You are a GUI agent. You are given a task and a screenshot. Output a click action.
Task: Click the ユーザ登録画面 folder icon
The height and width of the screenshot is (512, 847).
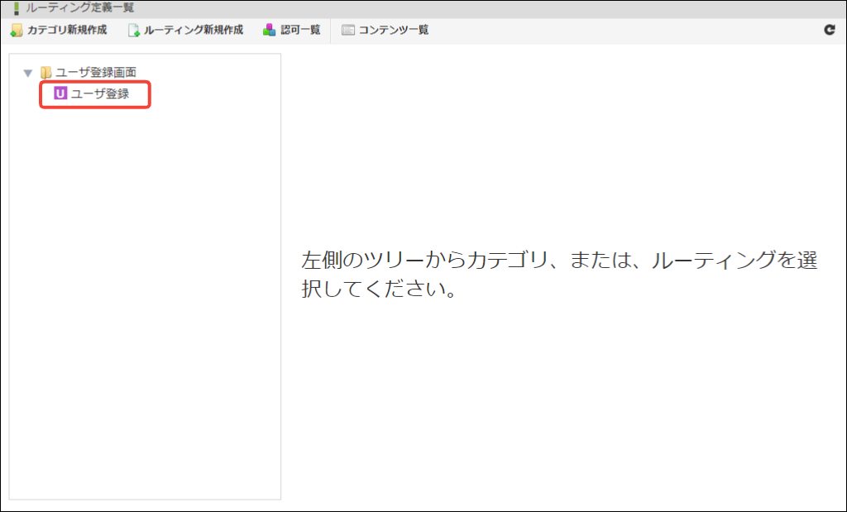click(x=46, y=72)
